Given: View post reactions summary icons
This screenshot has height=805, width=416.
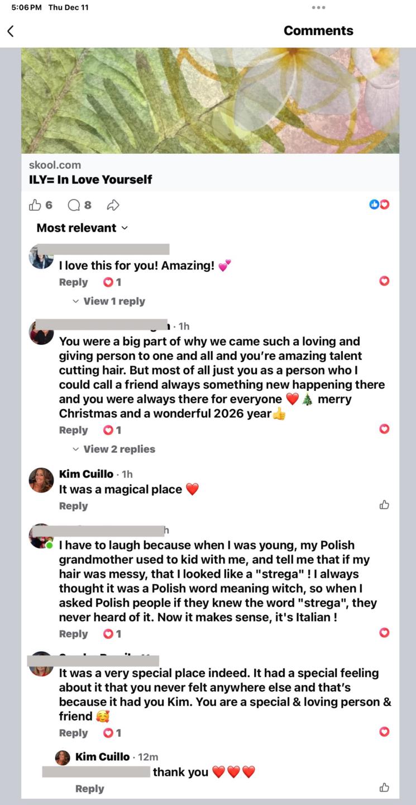Looking at the screenshot, I should point(379,205).
